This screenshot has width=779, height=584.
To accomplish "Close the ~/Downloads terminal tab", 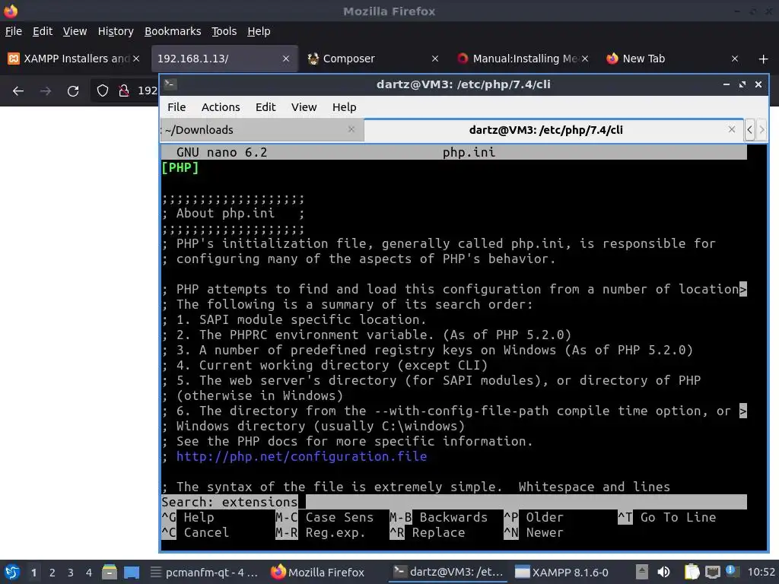I will (x=351, y=129).
